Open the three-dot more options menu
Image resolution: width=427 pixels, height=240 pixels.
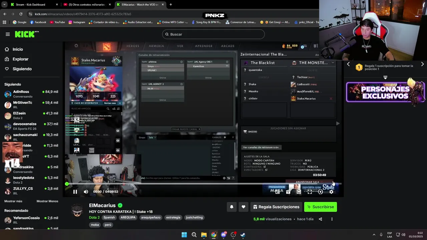click(x=332, y=219)
